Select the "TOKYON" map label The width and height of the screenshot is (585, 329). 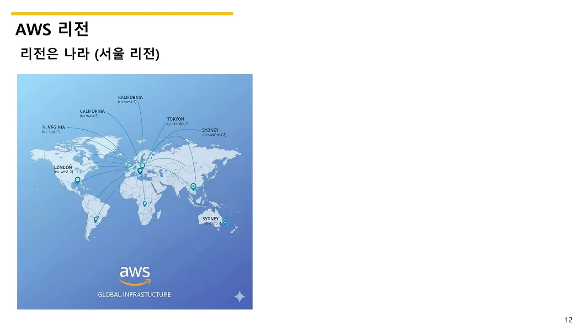point(175,119)
